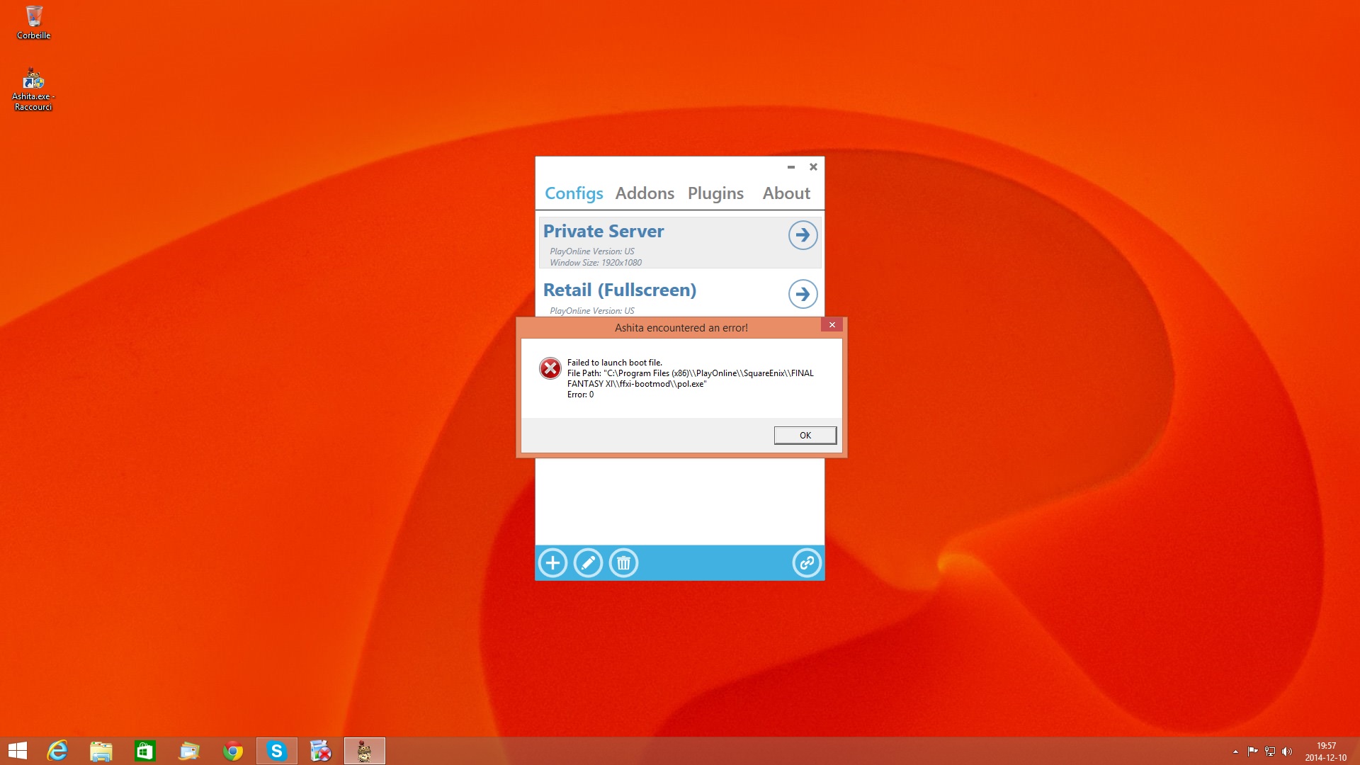Click the delete config trash icon

[x=623, y=563]
